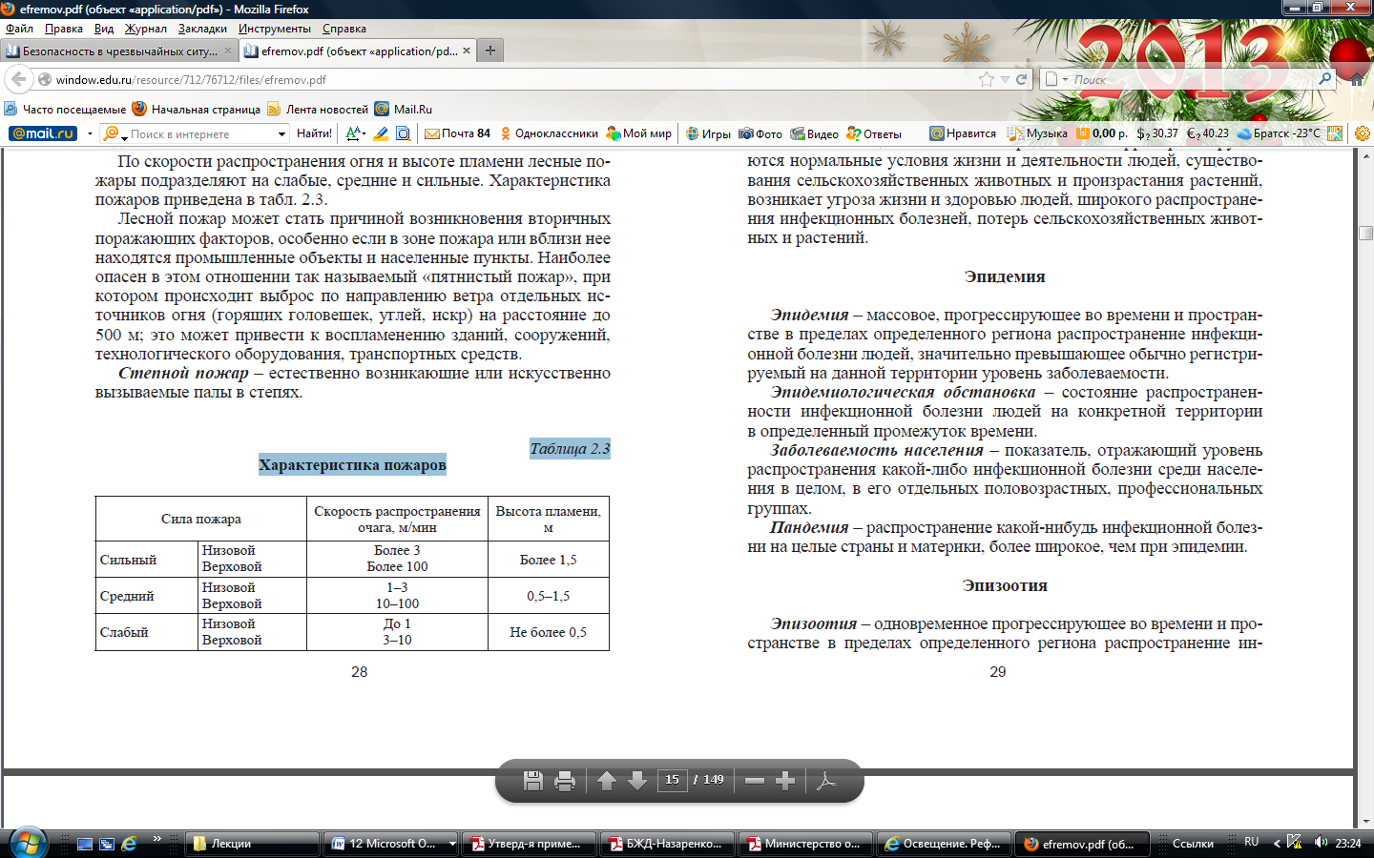1374x858 pixels.
Task: Open Mail.ru toolbar settings gear
Action: click(1363, 133)
